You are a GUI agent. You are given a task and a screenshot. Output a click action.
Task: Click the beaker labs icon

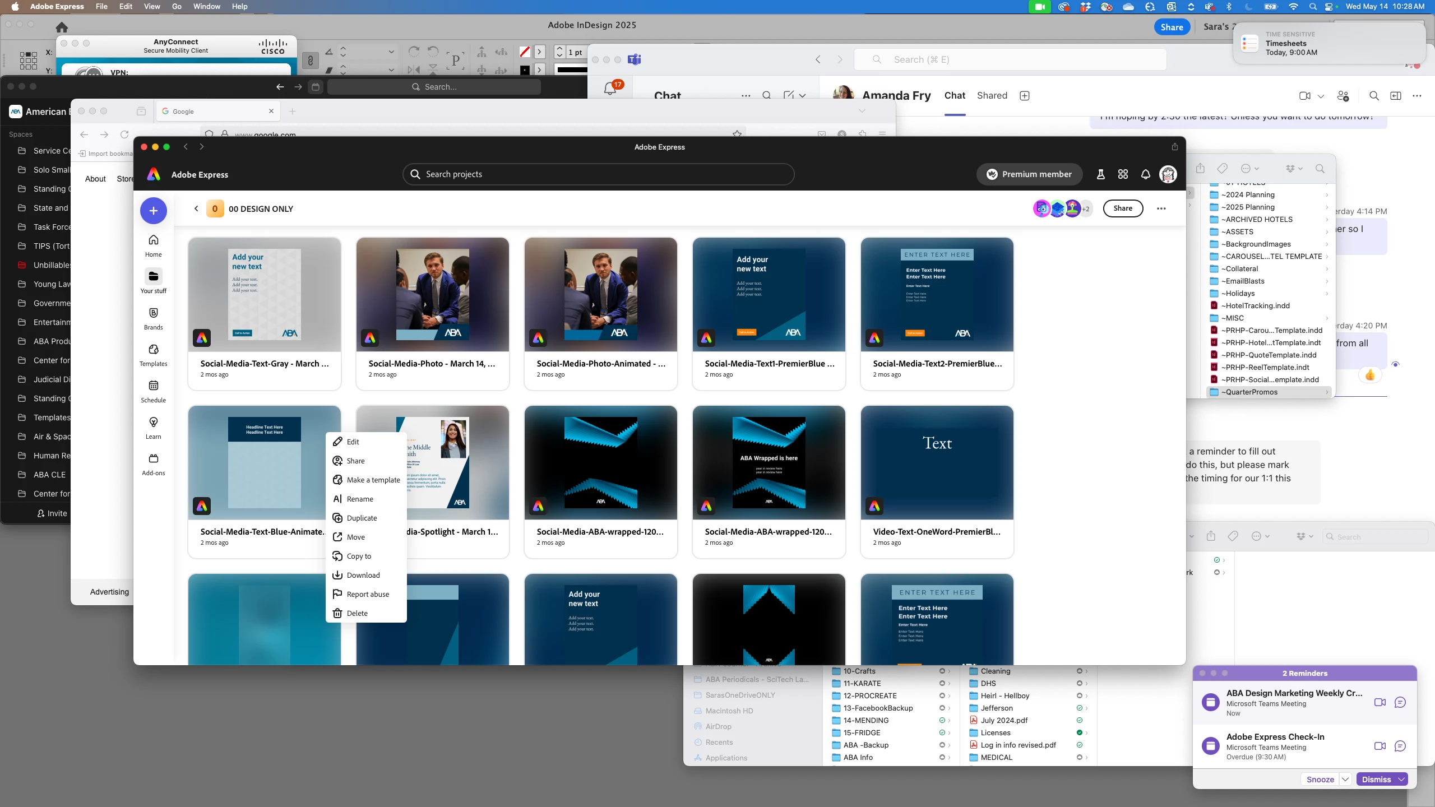pyautogui.click(x=1100, y=174)
